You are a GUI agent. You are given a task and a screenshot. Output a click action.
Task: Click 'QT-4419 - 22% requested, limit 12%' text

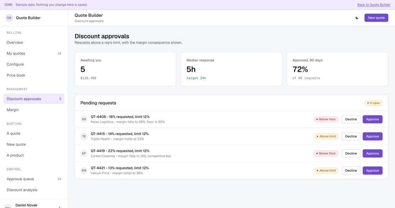[x=120, y=151]
